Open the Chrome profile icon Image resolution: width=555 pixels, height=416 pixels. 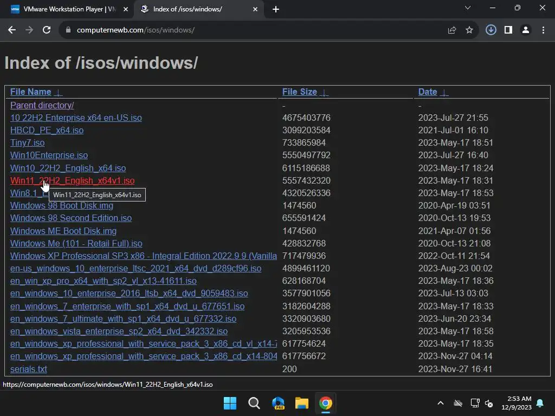pyautogui.click(x=526, y=30)
